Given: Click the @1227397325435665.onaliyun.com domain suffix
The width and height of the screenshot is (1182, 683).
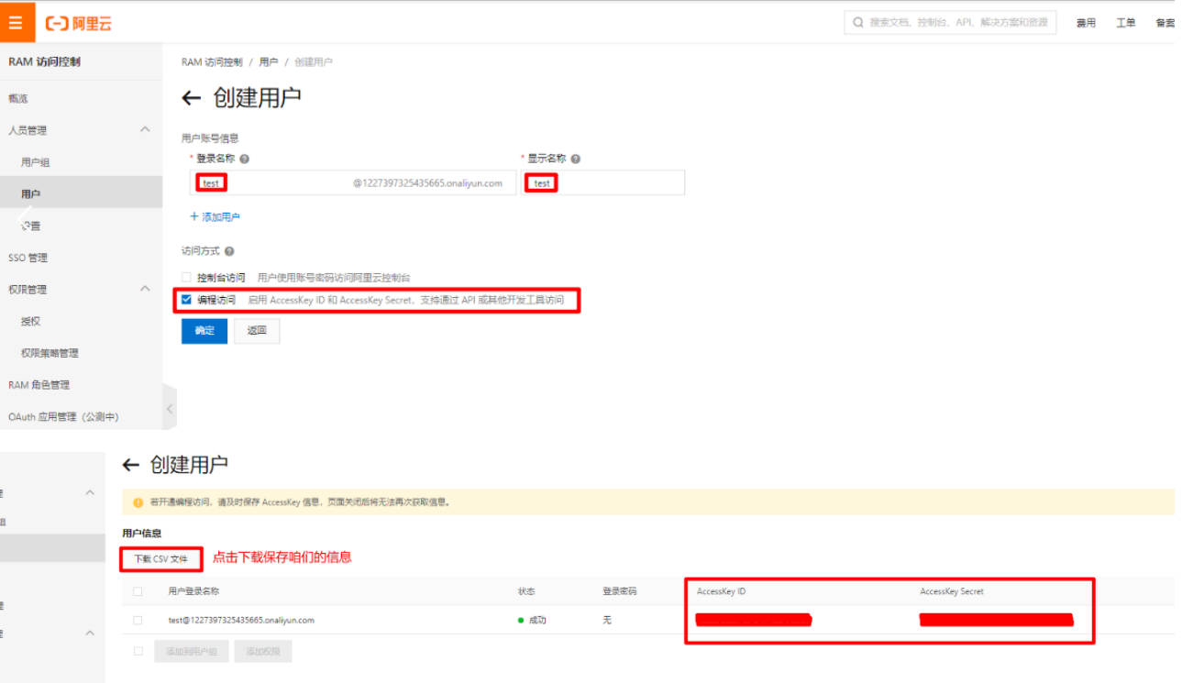Looking at the screenshot, I should (x=428, y=183).
